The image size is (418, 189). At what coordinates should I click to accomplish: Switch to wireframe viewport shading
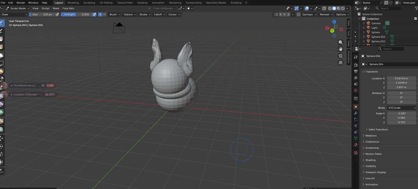pyautogui.click(x=330, y=8)
